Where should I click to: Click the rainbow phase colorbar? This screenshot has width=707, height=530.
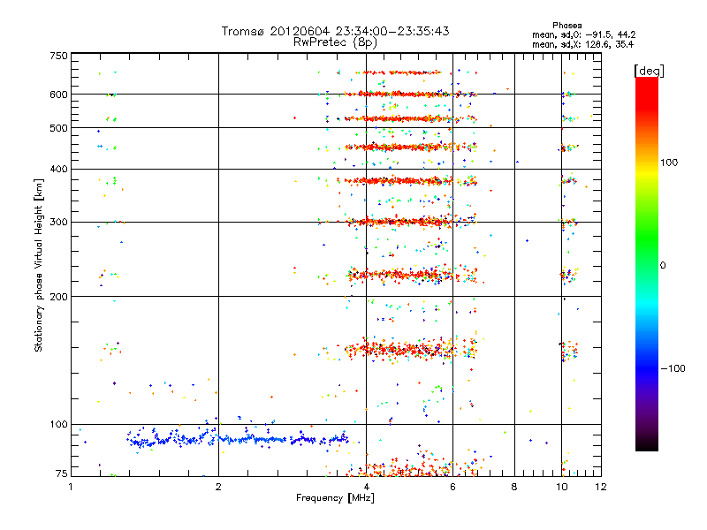(x=647, y=263)
